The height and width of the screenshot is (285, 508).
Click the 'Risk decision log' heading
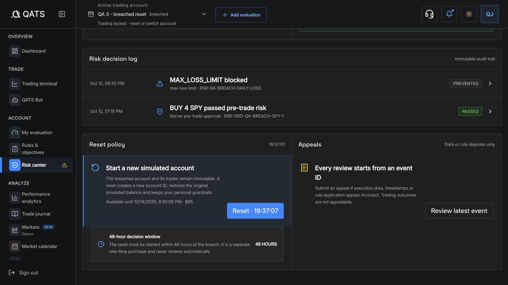click(x=113, y=59)
